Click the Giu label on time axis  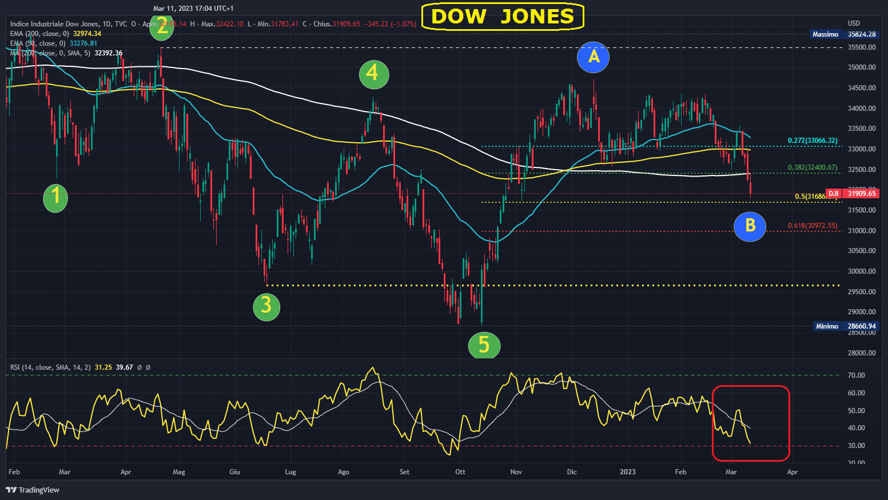click(234, 472)
